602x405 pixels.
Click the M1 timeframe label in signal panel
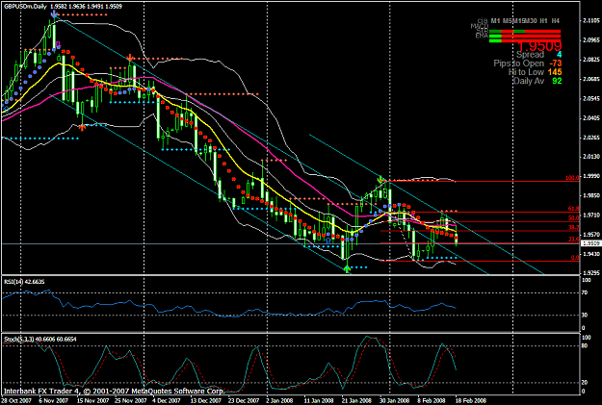click(x=495, y=21)
